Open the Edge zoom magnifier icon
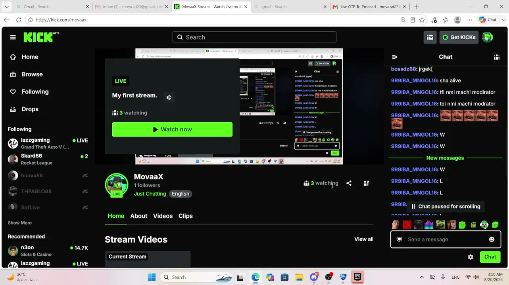The height and width of the screenshot is (285, 509). pos(403,20)
